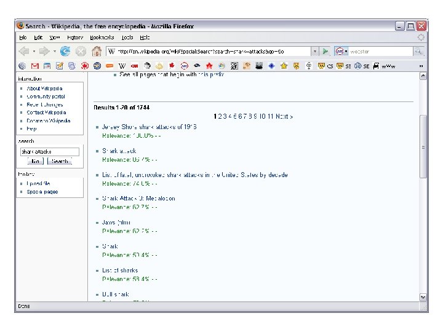
Task: Click the magnifier search button in toolbar
Action: (x=418, y=52)
